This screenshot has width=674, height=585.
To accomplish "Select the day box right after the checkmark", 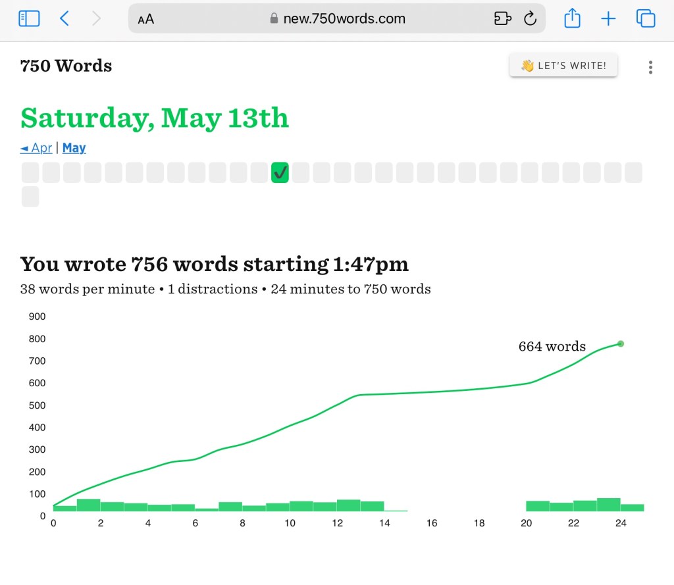I will pyautogui.click(x=301, y=173).
